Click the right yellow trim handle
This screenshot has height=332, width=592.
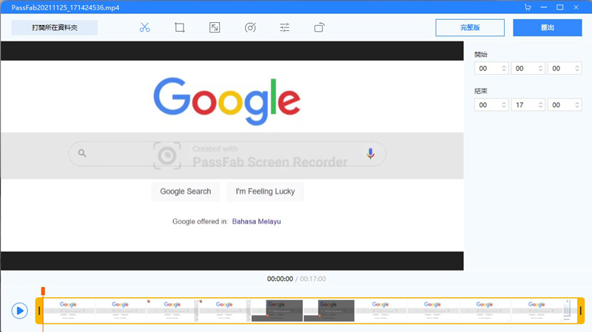click(581, 311)
